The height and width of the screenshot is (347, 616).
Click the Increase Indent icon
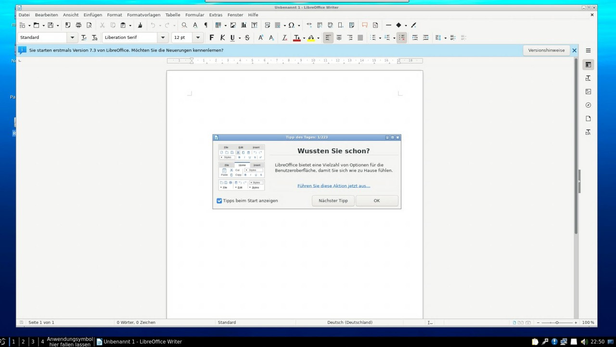pyautogui.click(x=415, y=37)
